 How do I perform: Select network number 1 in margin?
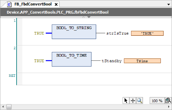coord(14,20)
